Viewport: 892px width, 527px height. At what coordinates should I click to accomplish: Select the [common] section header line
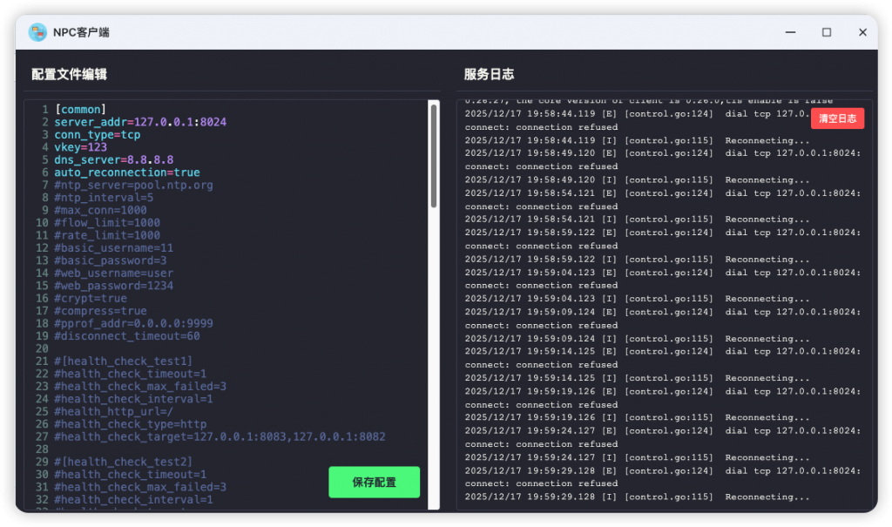pyautogui.click(x=79, y=110)
